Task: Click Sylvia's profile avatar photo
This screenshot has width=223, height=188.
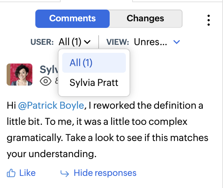Action: [x=20, y=75]
